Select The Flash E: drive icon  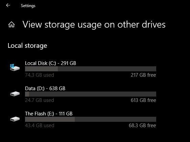15,119
